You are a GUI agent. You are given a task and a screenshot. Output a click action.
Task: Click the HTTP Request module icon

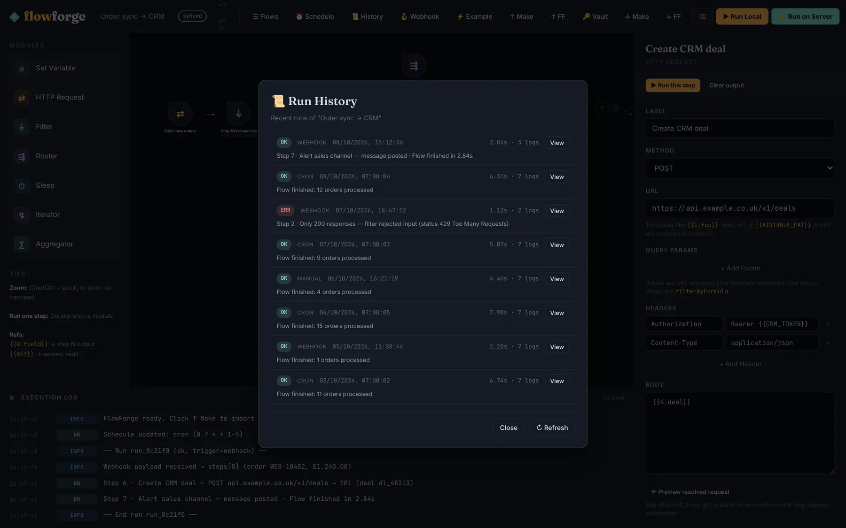pos(22,98)
